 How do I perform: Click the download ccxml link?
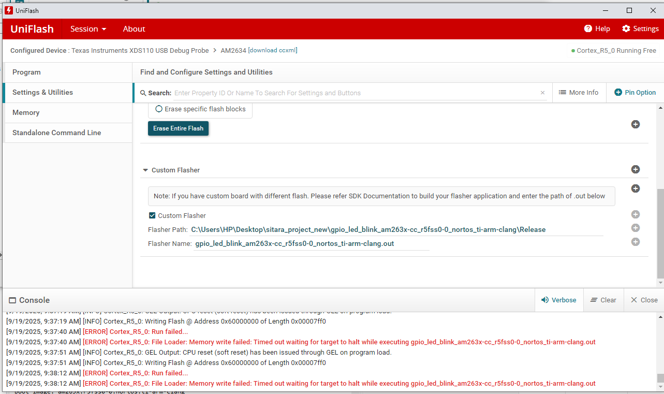273,50
